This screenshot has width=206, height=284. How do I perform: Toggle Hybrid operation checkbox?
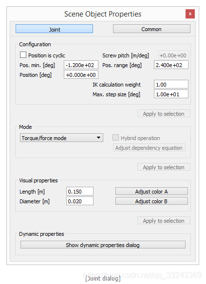[115, 138]
